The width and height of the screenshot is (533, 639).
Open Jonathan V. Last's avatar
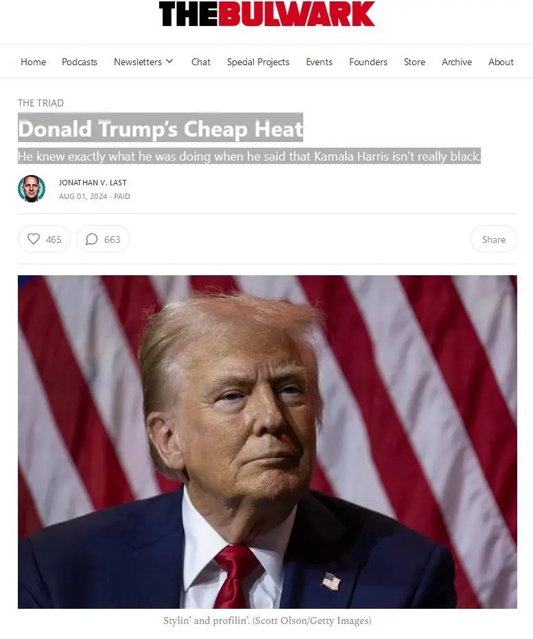tap(32, 189)
